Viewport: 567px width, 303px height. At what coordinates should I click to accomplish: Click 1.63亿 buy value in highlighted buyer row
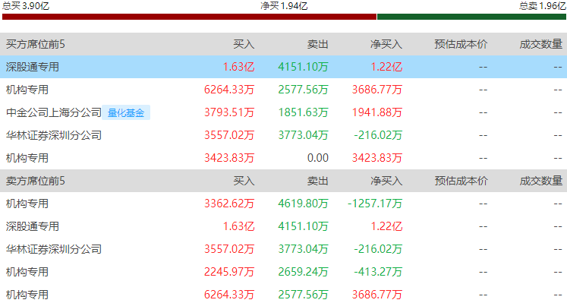click(238, 67)
